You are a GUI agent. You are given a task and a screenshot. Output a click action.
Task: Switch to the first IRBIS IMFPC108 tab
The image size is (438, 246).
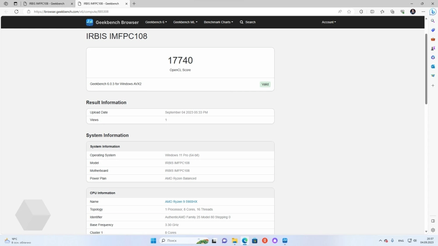click(x=46, y=3)
